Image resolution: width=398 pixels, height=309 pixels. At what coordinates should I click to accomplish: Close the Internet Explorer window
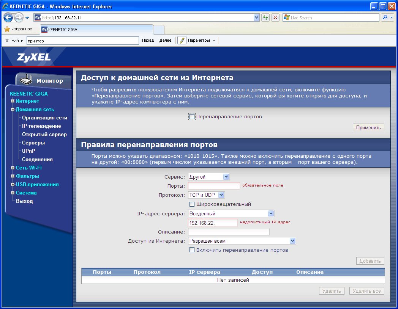click(392, 6)
